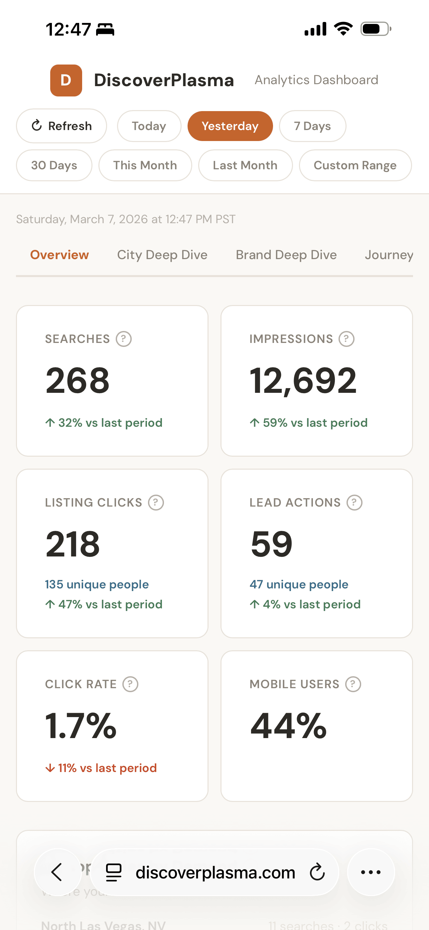429x930 pixels.
Task: Select the Today date filter
Action: 149,126
